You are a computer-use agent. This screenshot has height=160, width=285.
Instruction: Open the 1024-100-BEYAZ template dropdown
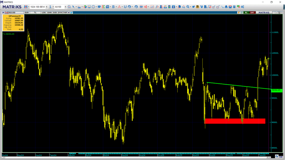point(46,7)
